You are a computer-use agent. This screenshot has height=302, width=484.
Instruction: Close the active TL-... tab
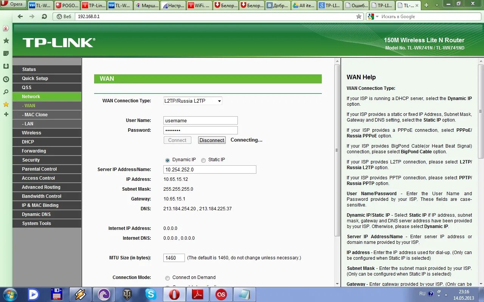tap(417, 5)
